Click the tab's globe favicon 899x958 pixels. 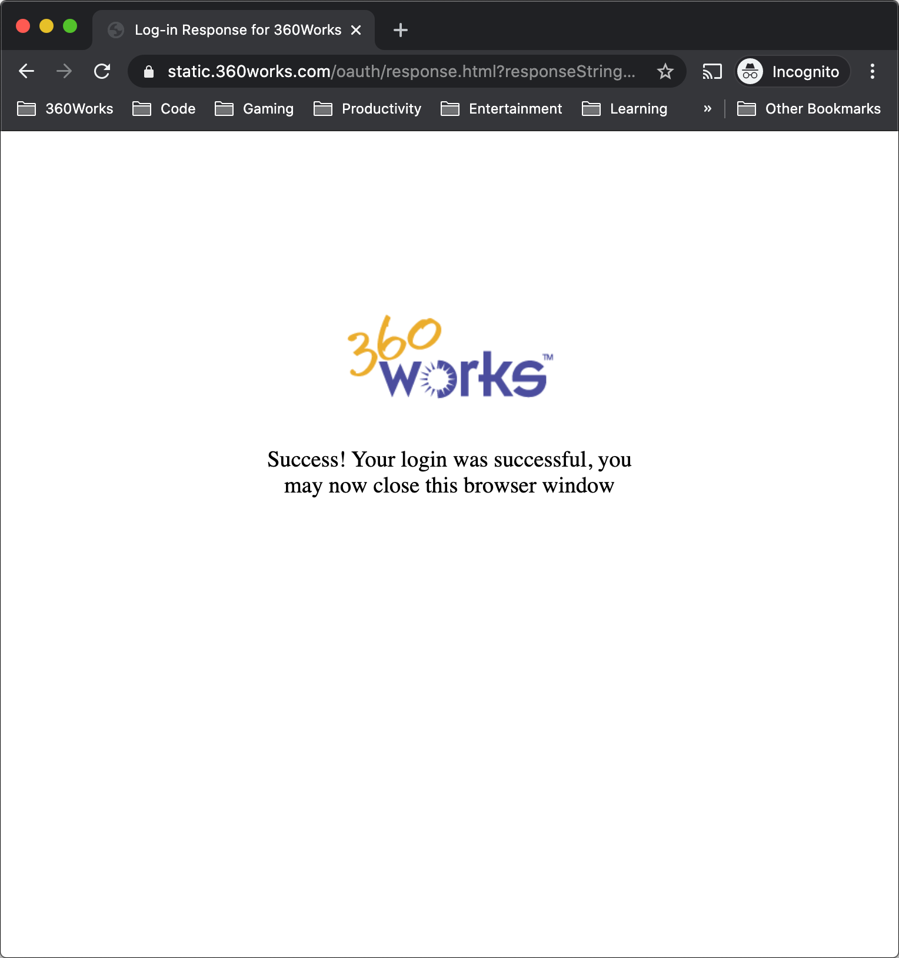click(x=116, y=30)
